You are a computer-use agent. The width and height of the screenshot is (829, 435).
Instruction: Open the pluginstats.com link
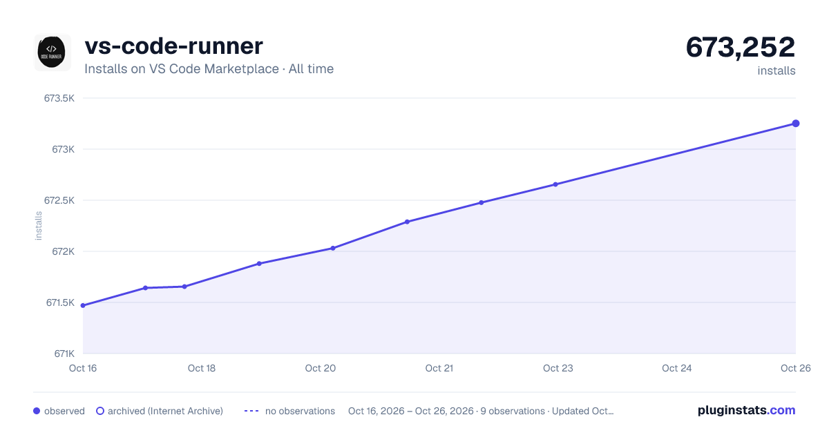click(746, 410)
